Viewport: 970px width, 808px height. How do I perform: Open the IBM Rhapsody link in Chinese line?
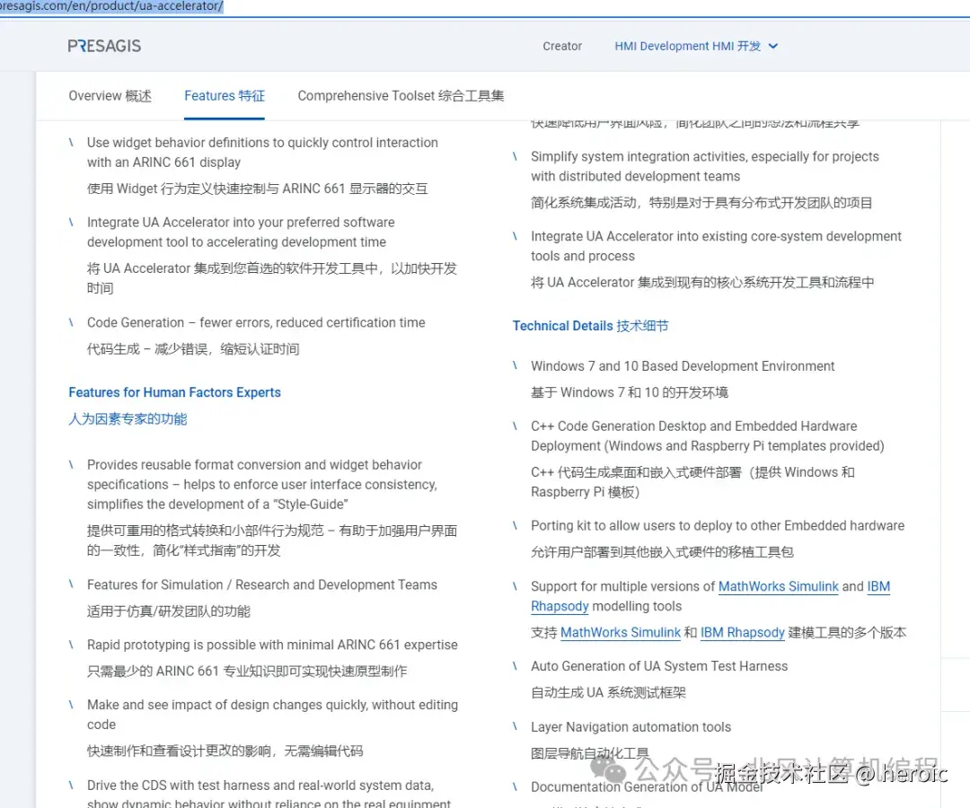pos(743,632)
